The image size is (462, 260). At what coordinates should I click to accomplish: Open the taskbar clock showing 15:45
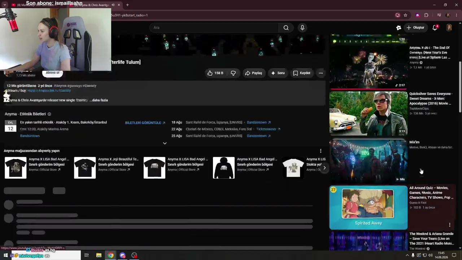click(441, 255)
